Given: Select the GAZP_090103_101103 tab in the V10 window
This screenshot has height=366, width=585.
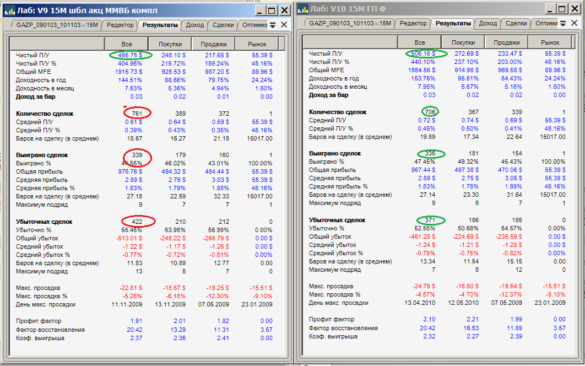Looking at the screenshot, I should tap(350, 23).
